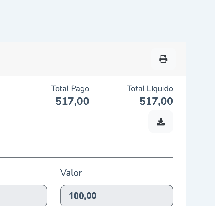Click the 517,00 amount under Total Pago
Viewport: 215px width, 206px height.
pyautogui.click(x=72, y=101)
